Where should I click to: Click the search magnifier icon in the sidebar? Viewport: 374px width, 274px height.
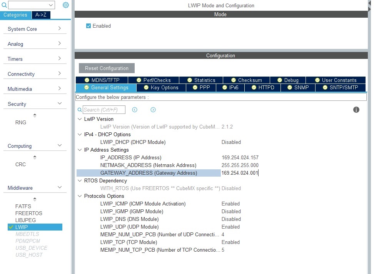pyautogui.click(x=4, y=5)
